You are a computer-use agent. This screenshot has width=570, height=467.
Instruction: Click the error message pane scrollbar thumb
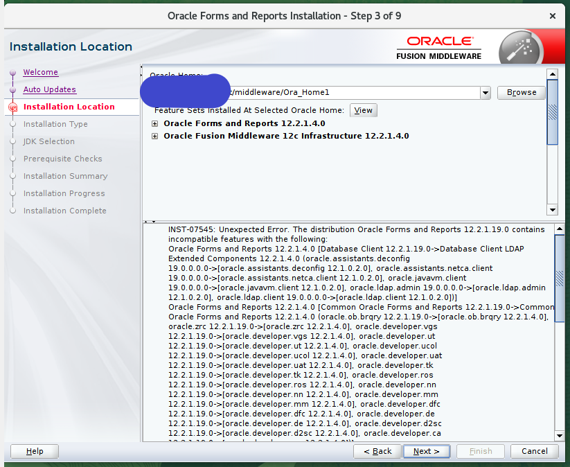click(x=560, y=277)
